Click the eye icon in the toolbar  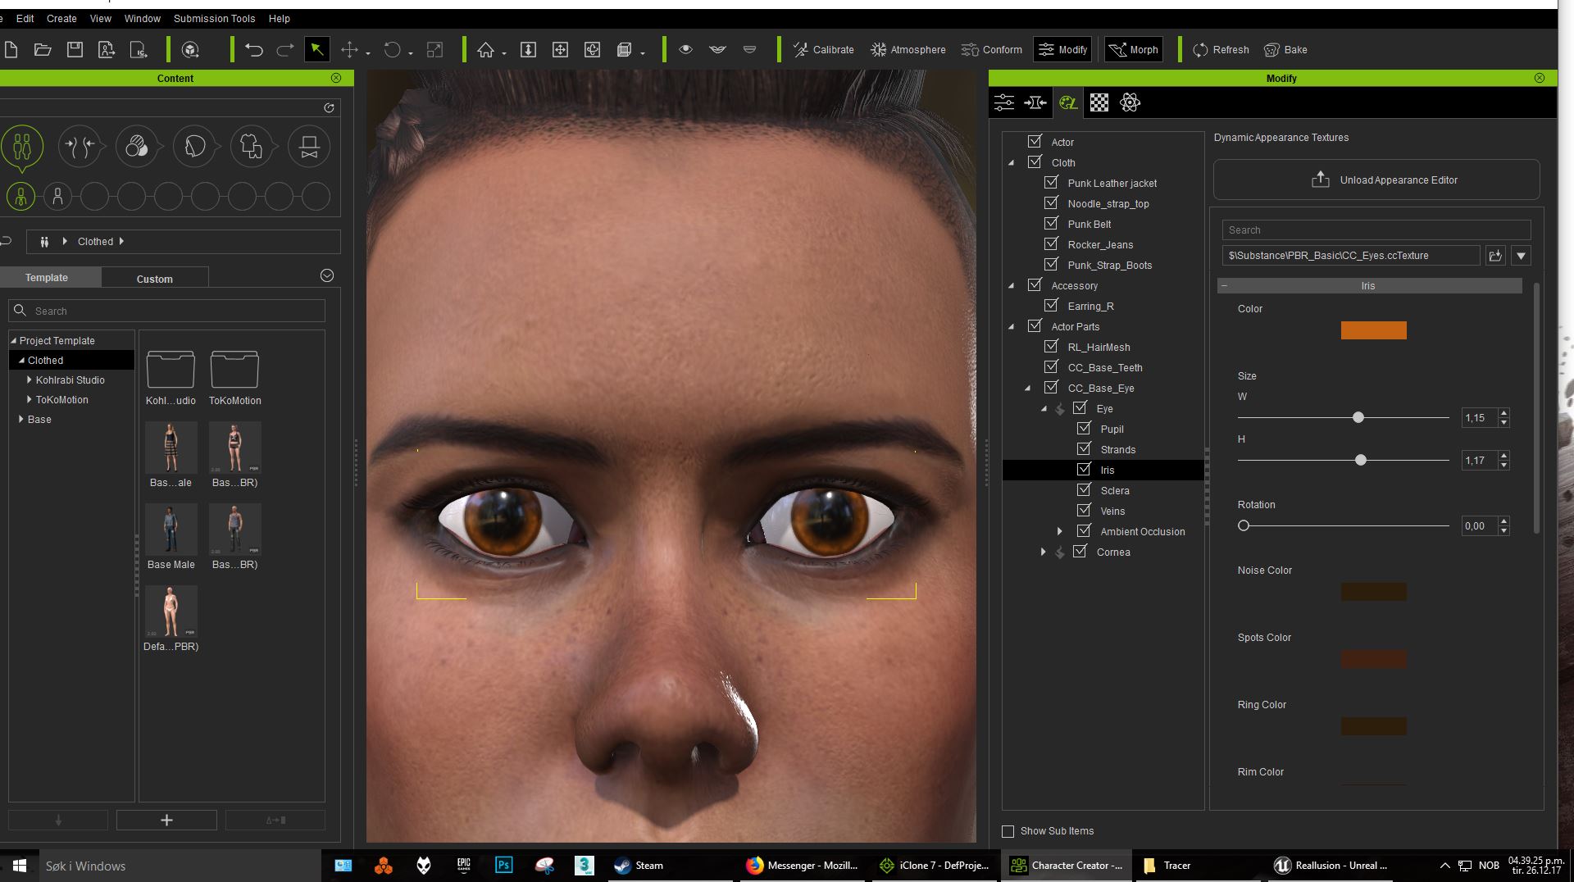(x=686, y=50)
